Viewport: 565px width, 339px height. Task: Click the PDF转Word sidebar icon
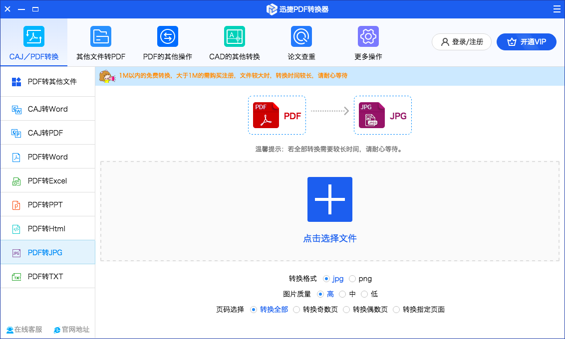(x=16, y=157)
